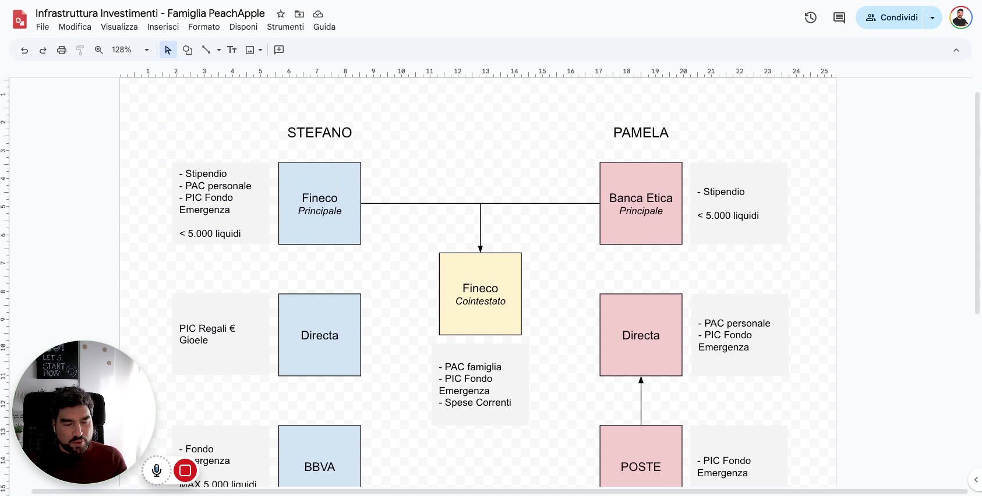Open the move to folder icon
The image size is (982, 496).
click(x=299, y=14)
